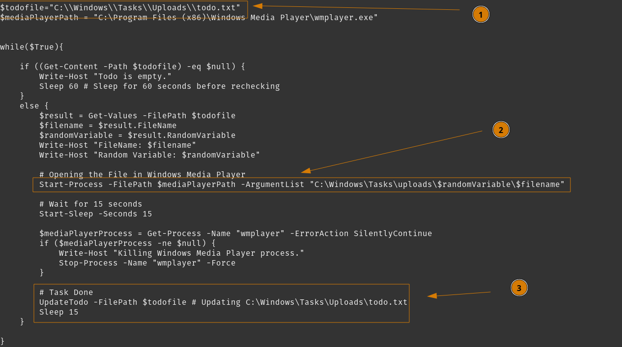Click the orange circle numbered 3
Image resolution: width=622 pixels, height=347 pixels.
pyautogui.click(x=519, y=288)
